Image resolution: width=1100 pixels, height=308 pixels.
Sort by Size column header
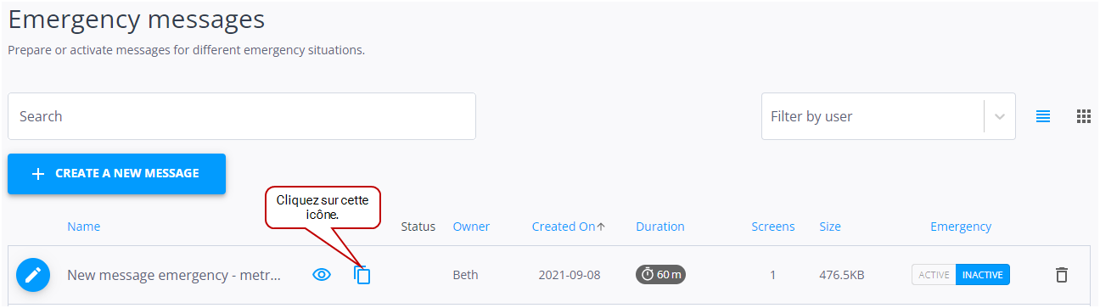[830, 227]
